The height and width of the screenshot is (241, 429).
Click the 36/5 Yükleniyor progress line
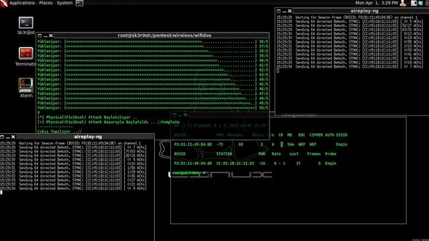click(x=153, y=42)
